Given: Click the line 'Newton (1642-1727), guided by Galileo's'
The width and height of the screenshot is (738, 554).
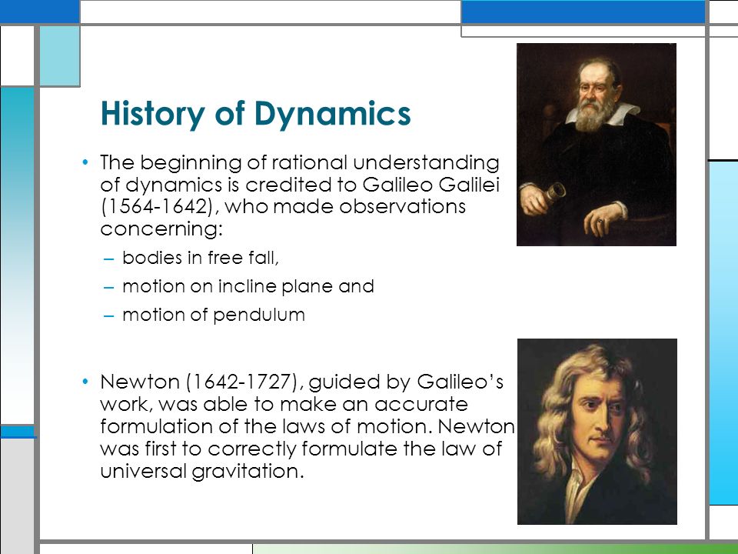Looking at the screenshot, I should coord(301,382).
